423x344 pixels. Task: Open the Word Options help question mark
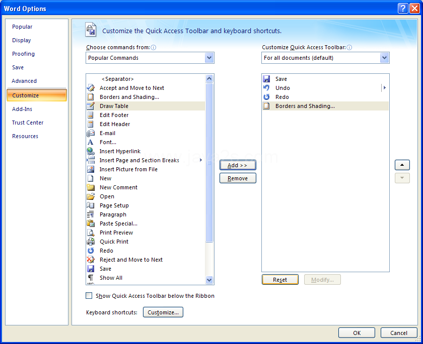(x=403, y=9)
